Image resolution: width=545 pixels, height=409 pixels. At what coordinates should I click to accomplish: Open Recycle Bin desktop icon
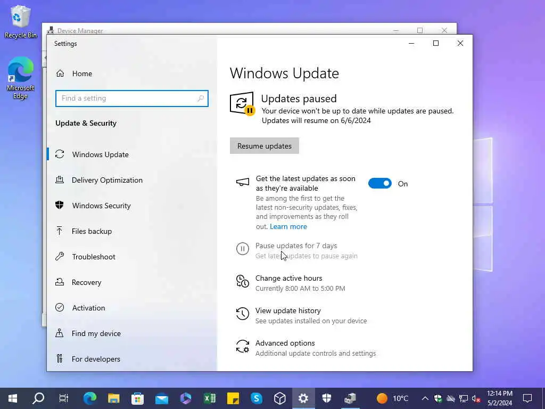pyautogui.click(x=21, y=21)
